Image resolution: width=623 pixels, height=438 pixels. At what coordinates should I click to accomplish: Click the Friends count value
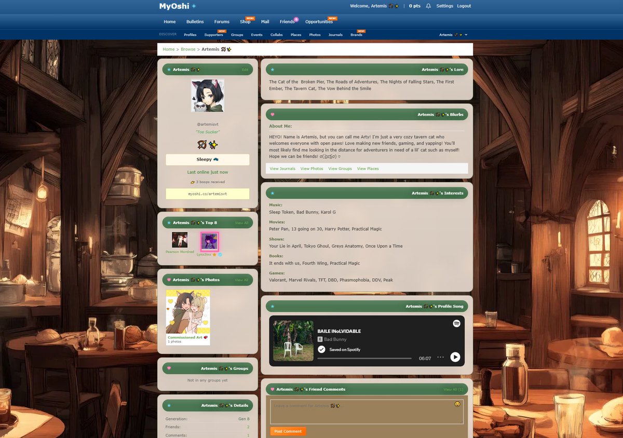click(x=248, y=427)
